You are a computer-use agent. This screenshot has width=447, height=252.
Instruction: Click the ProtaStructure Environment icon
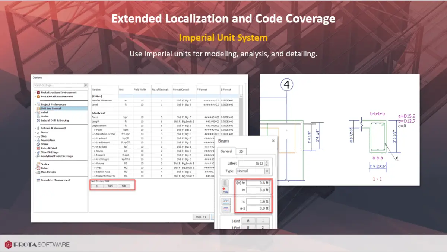[x=38, y=93]
